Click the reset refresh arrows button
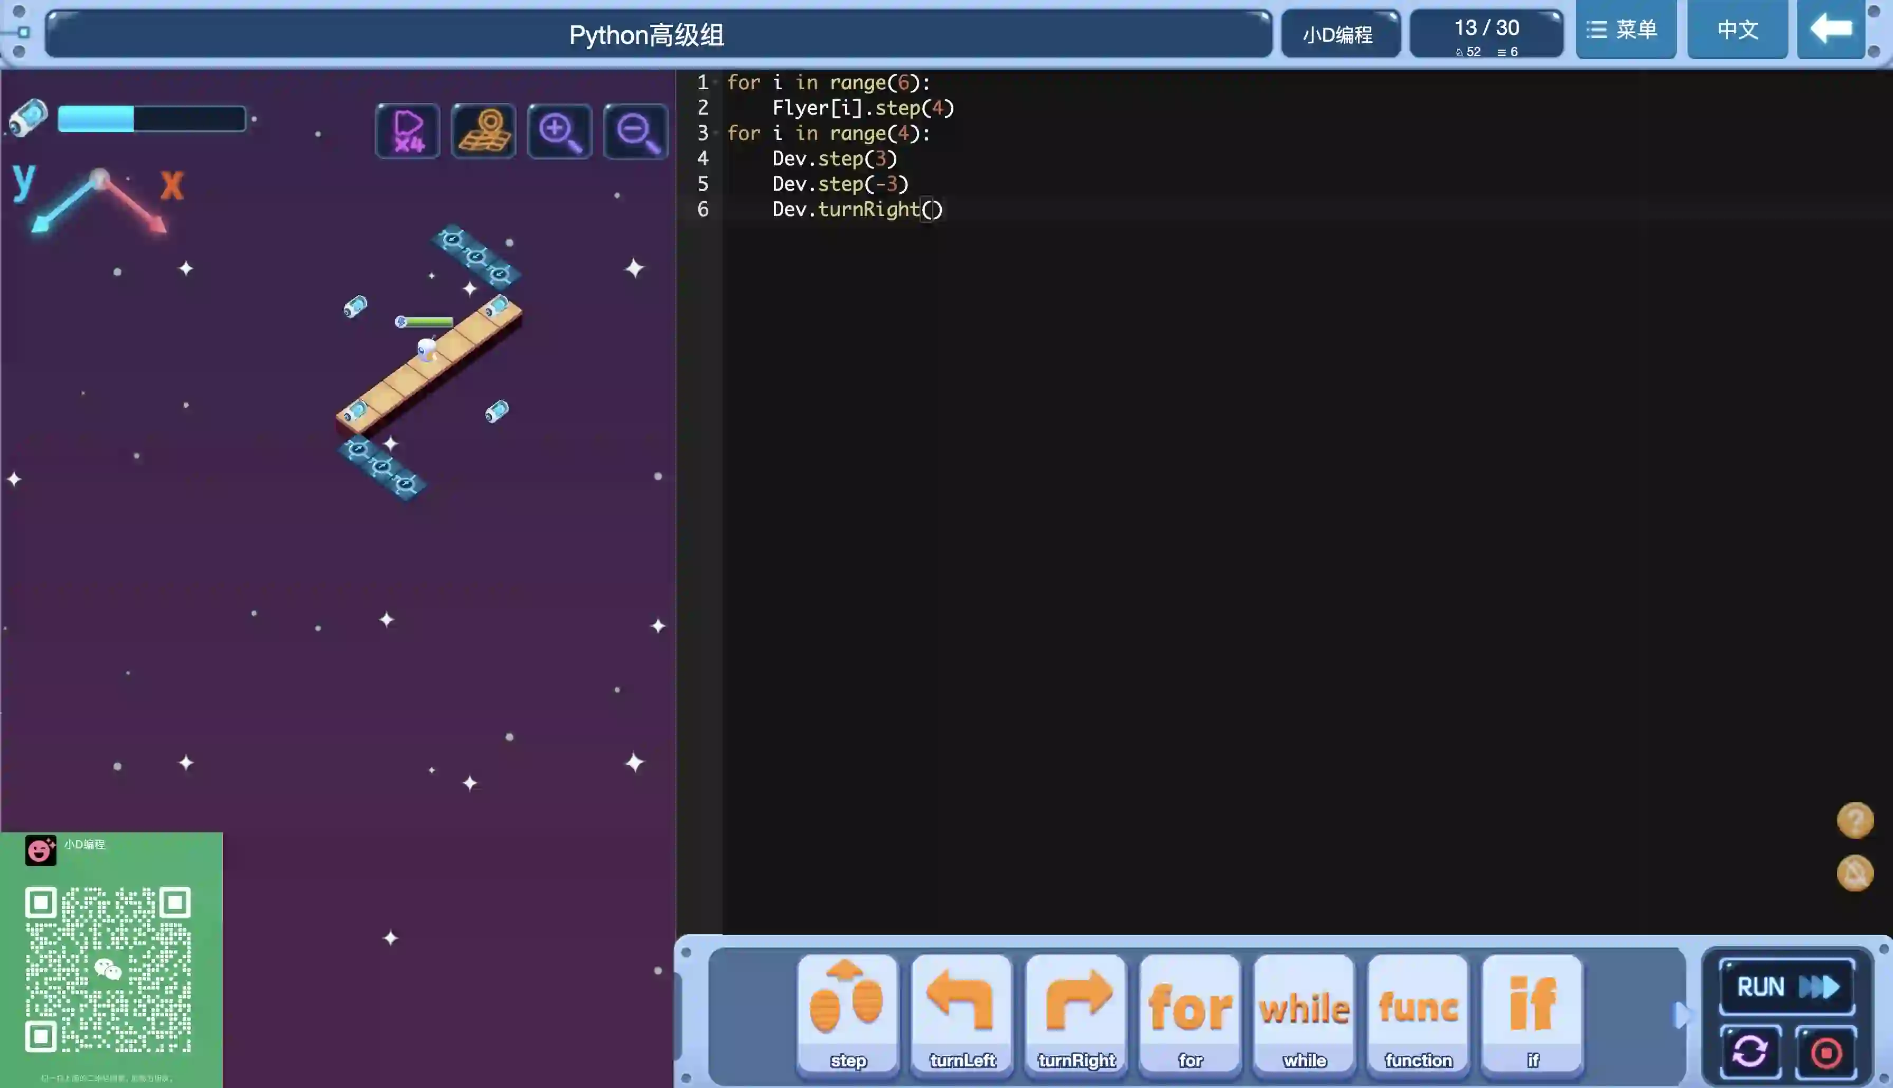 click(1749, 1052)
